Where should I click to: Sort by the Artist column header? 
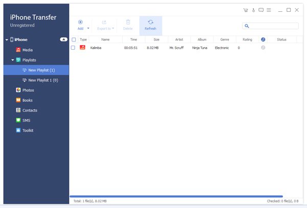pos(179,39)
